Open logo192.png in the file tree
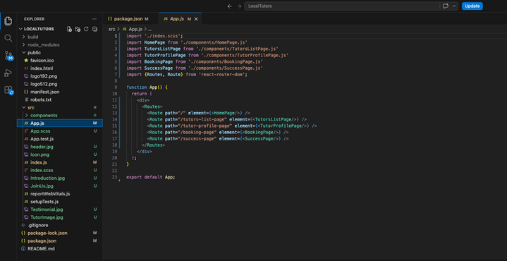The width and height of the screenshot is (507, 261). 60,76
